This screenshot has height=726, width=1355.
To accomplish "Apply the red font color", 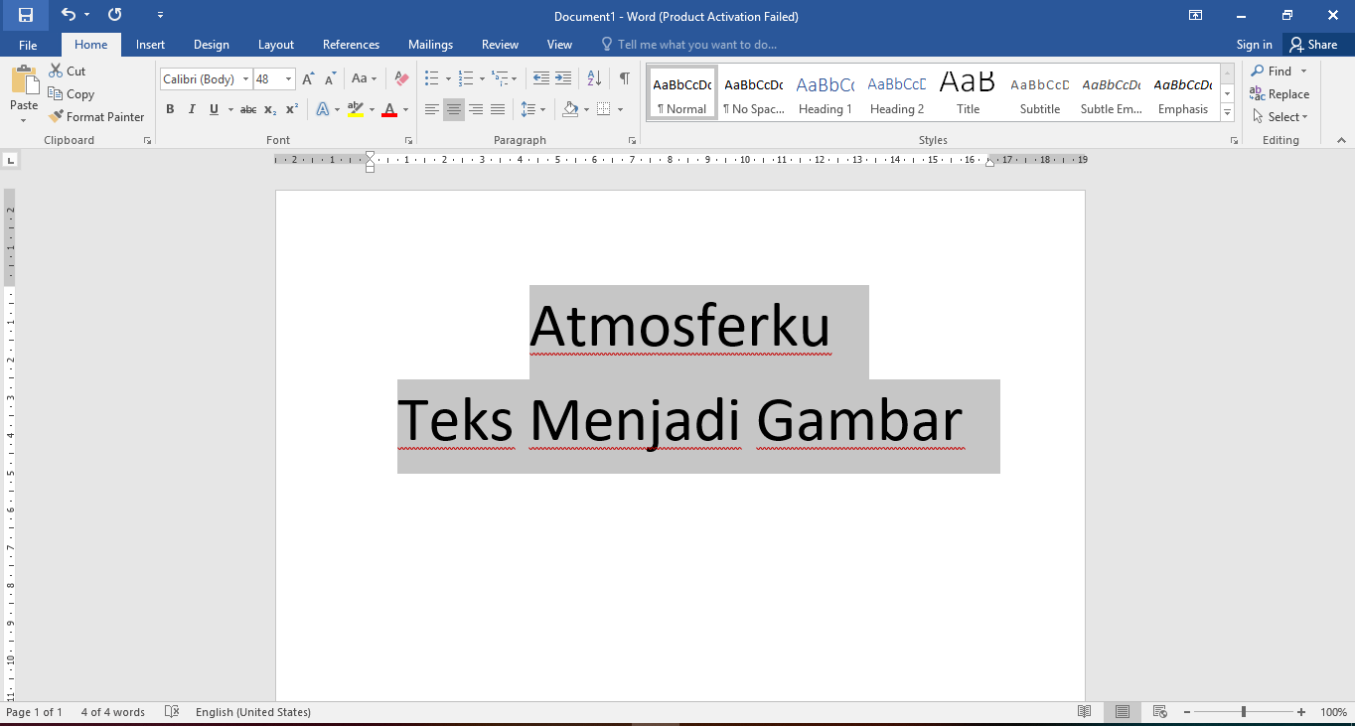I will coord(389,109).
